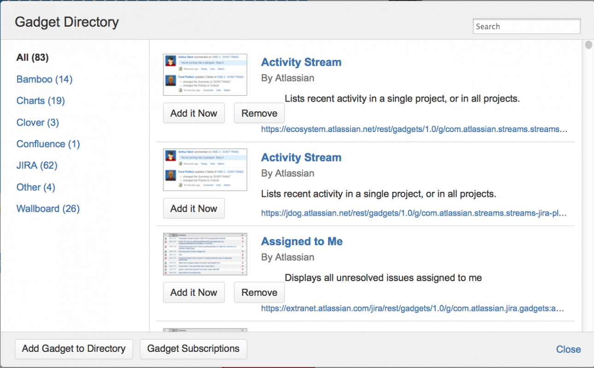Remove the first Activity Stream gadget
594x368 pixels.
pos(259,113)
